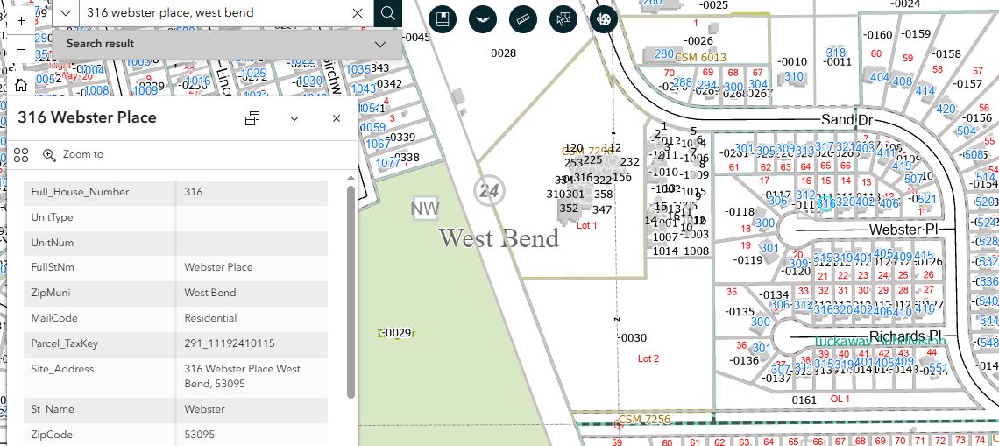Screen dimensions: 999x446
Task: Open search source dropdown arrow
Action: (67, 13)
